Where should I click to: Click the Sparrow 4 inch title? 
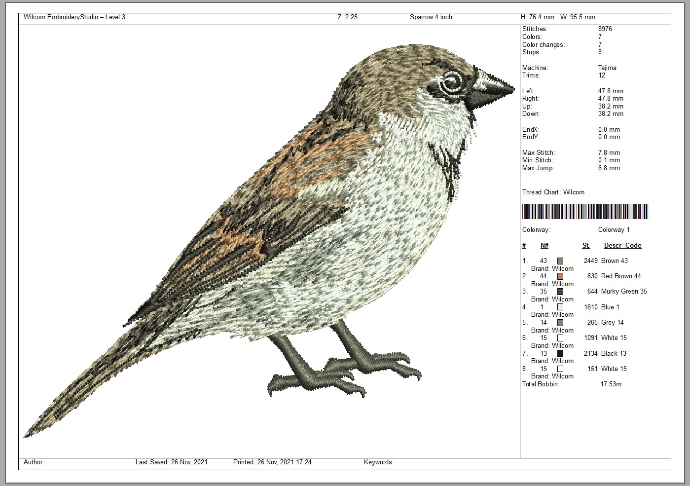[431, 17]
